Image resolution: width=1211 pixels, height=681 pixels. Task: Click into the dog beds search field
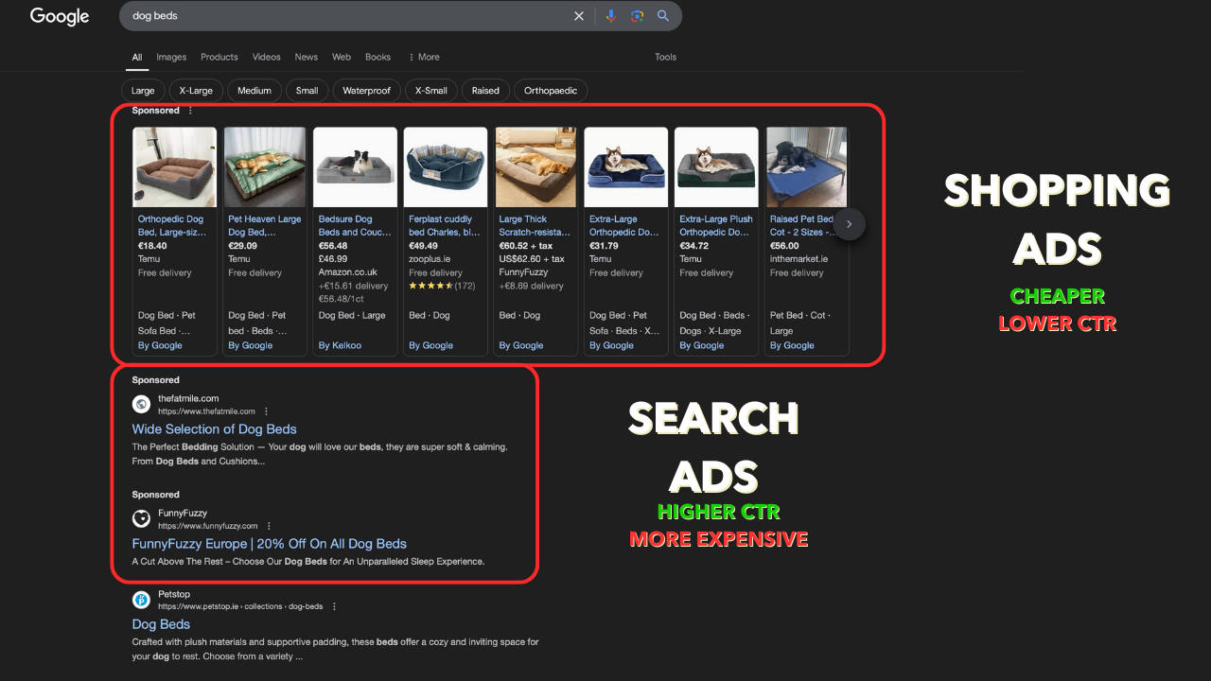[x=345, y=16]
